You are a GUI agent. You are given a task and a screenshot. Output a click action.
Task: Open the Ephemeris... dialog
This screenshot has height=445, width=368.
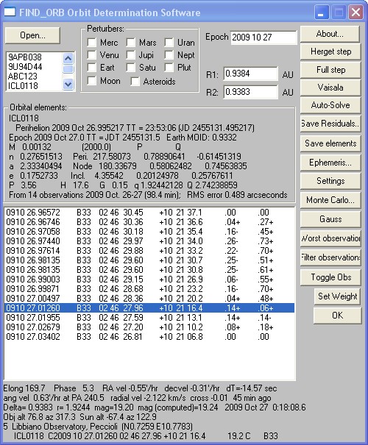click(330, 163)
